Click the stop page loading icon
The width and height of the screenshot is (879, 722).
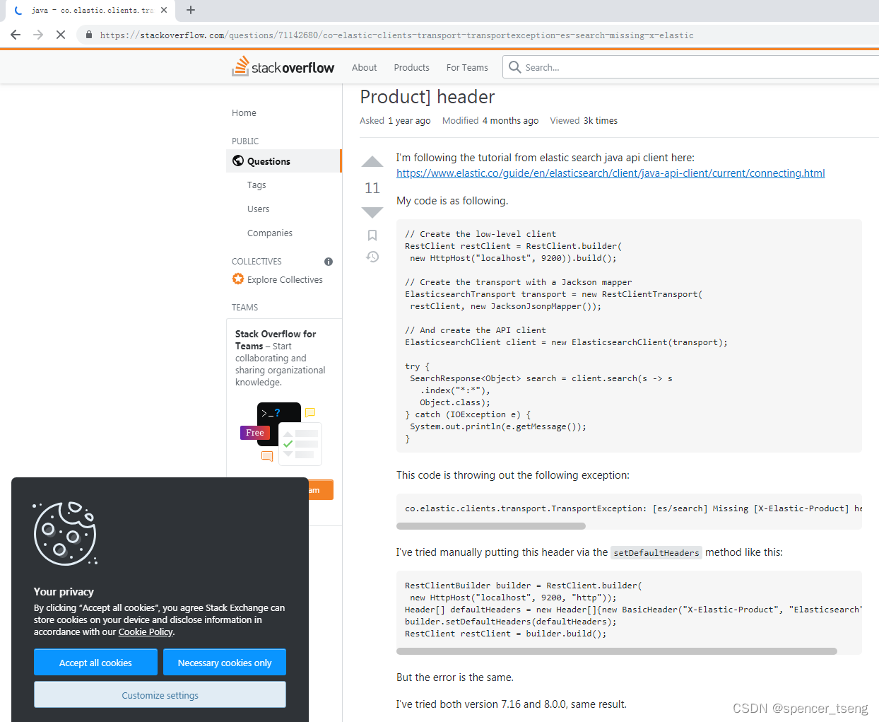[x=60, y=34]
